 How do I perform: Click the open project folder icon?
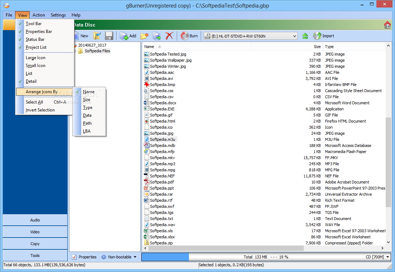pyautogui.click(x=97, y=36)
